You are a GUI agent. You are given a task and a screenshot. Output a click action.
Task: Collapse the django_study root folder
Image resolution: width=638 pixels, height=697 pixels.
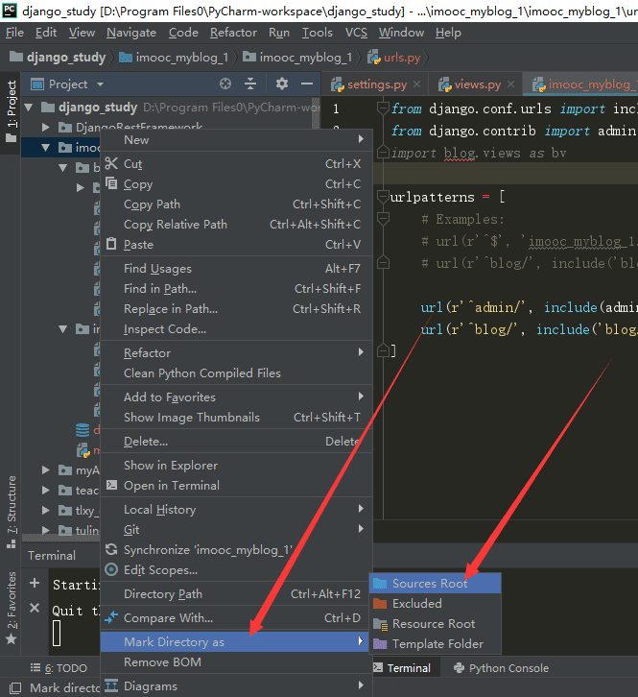pos(29,108)
